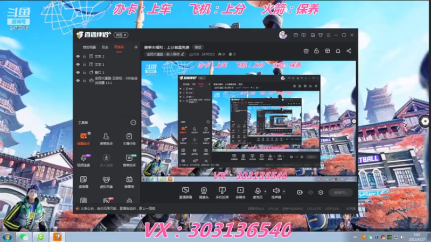Open the title bar hamburger menu
Viewport: 431px width, 242px height.
(x=328, y=35)
